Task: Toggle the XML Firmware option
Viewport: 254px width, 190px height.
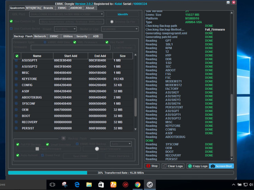Action: (x=75, y=42)
